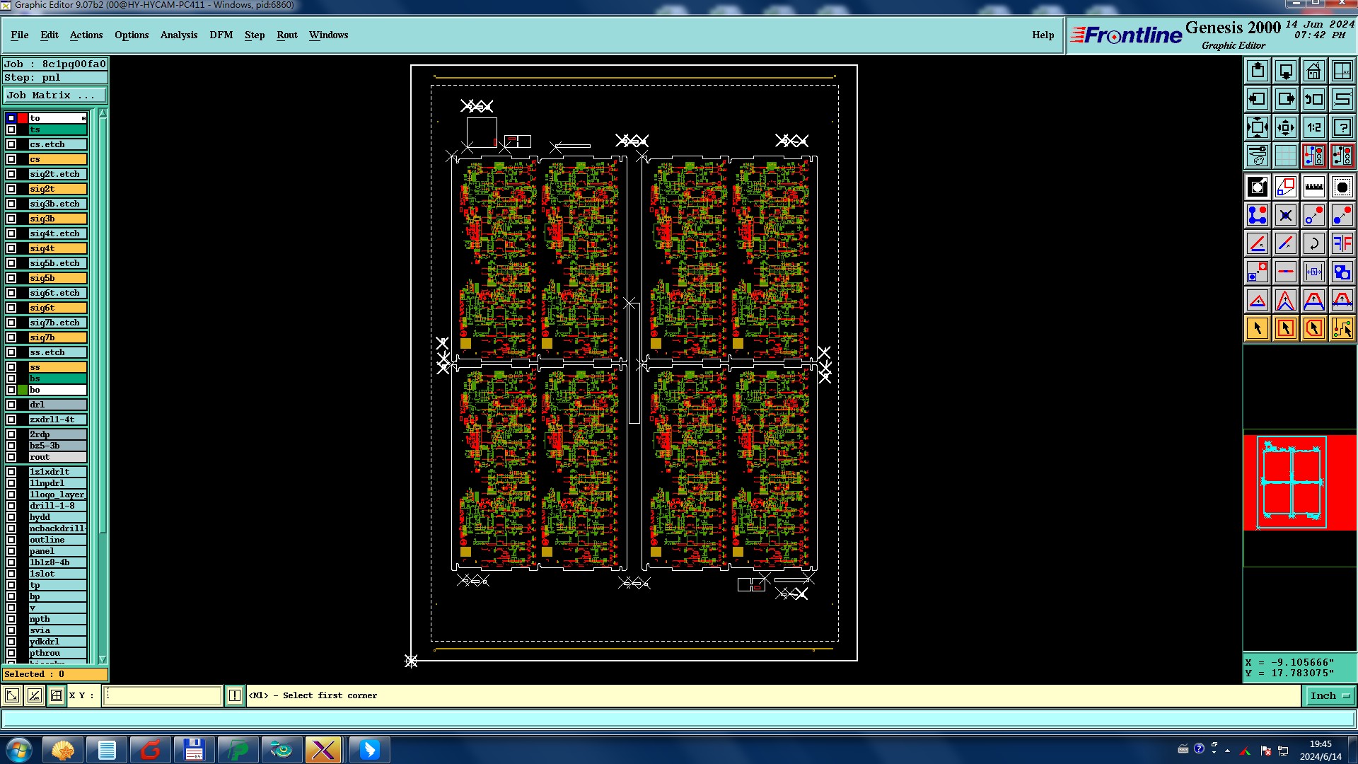Click the 1:2 zoom ratio icon
The image size is (1358, 764).
1313,128
